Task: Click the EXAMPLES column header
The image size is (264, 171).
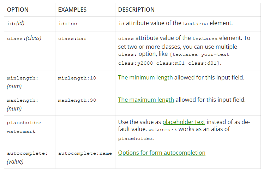Action: coord(72,10)
